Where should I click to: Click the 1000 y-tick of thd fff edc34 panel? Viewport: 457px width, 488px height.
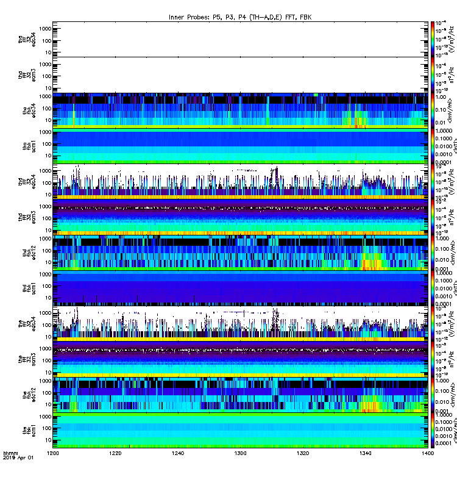pyautogui.click(x=45, y=171)
